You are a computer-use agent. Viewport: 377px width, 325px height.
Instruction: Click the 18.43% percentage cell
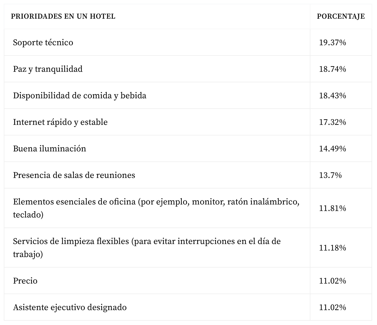[333, 96]
